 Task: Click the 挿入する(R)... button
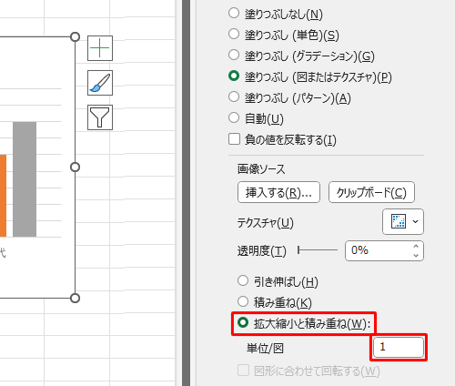click(x=278, y=192)
